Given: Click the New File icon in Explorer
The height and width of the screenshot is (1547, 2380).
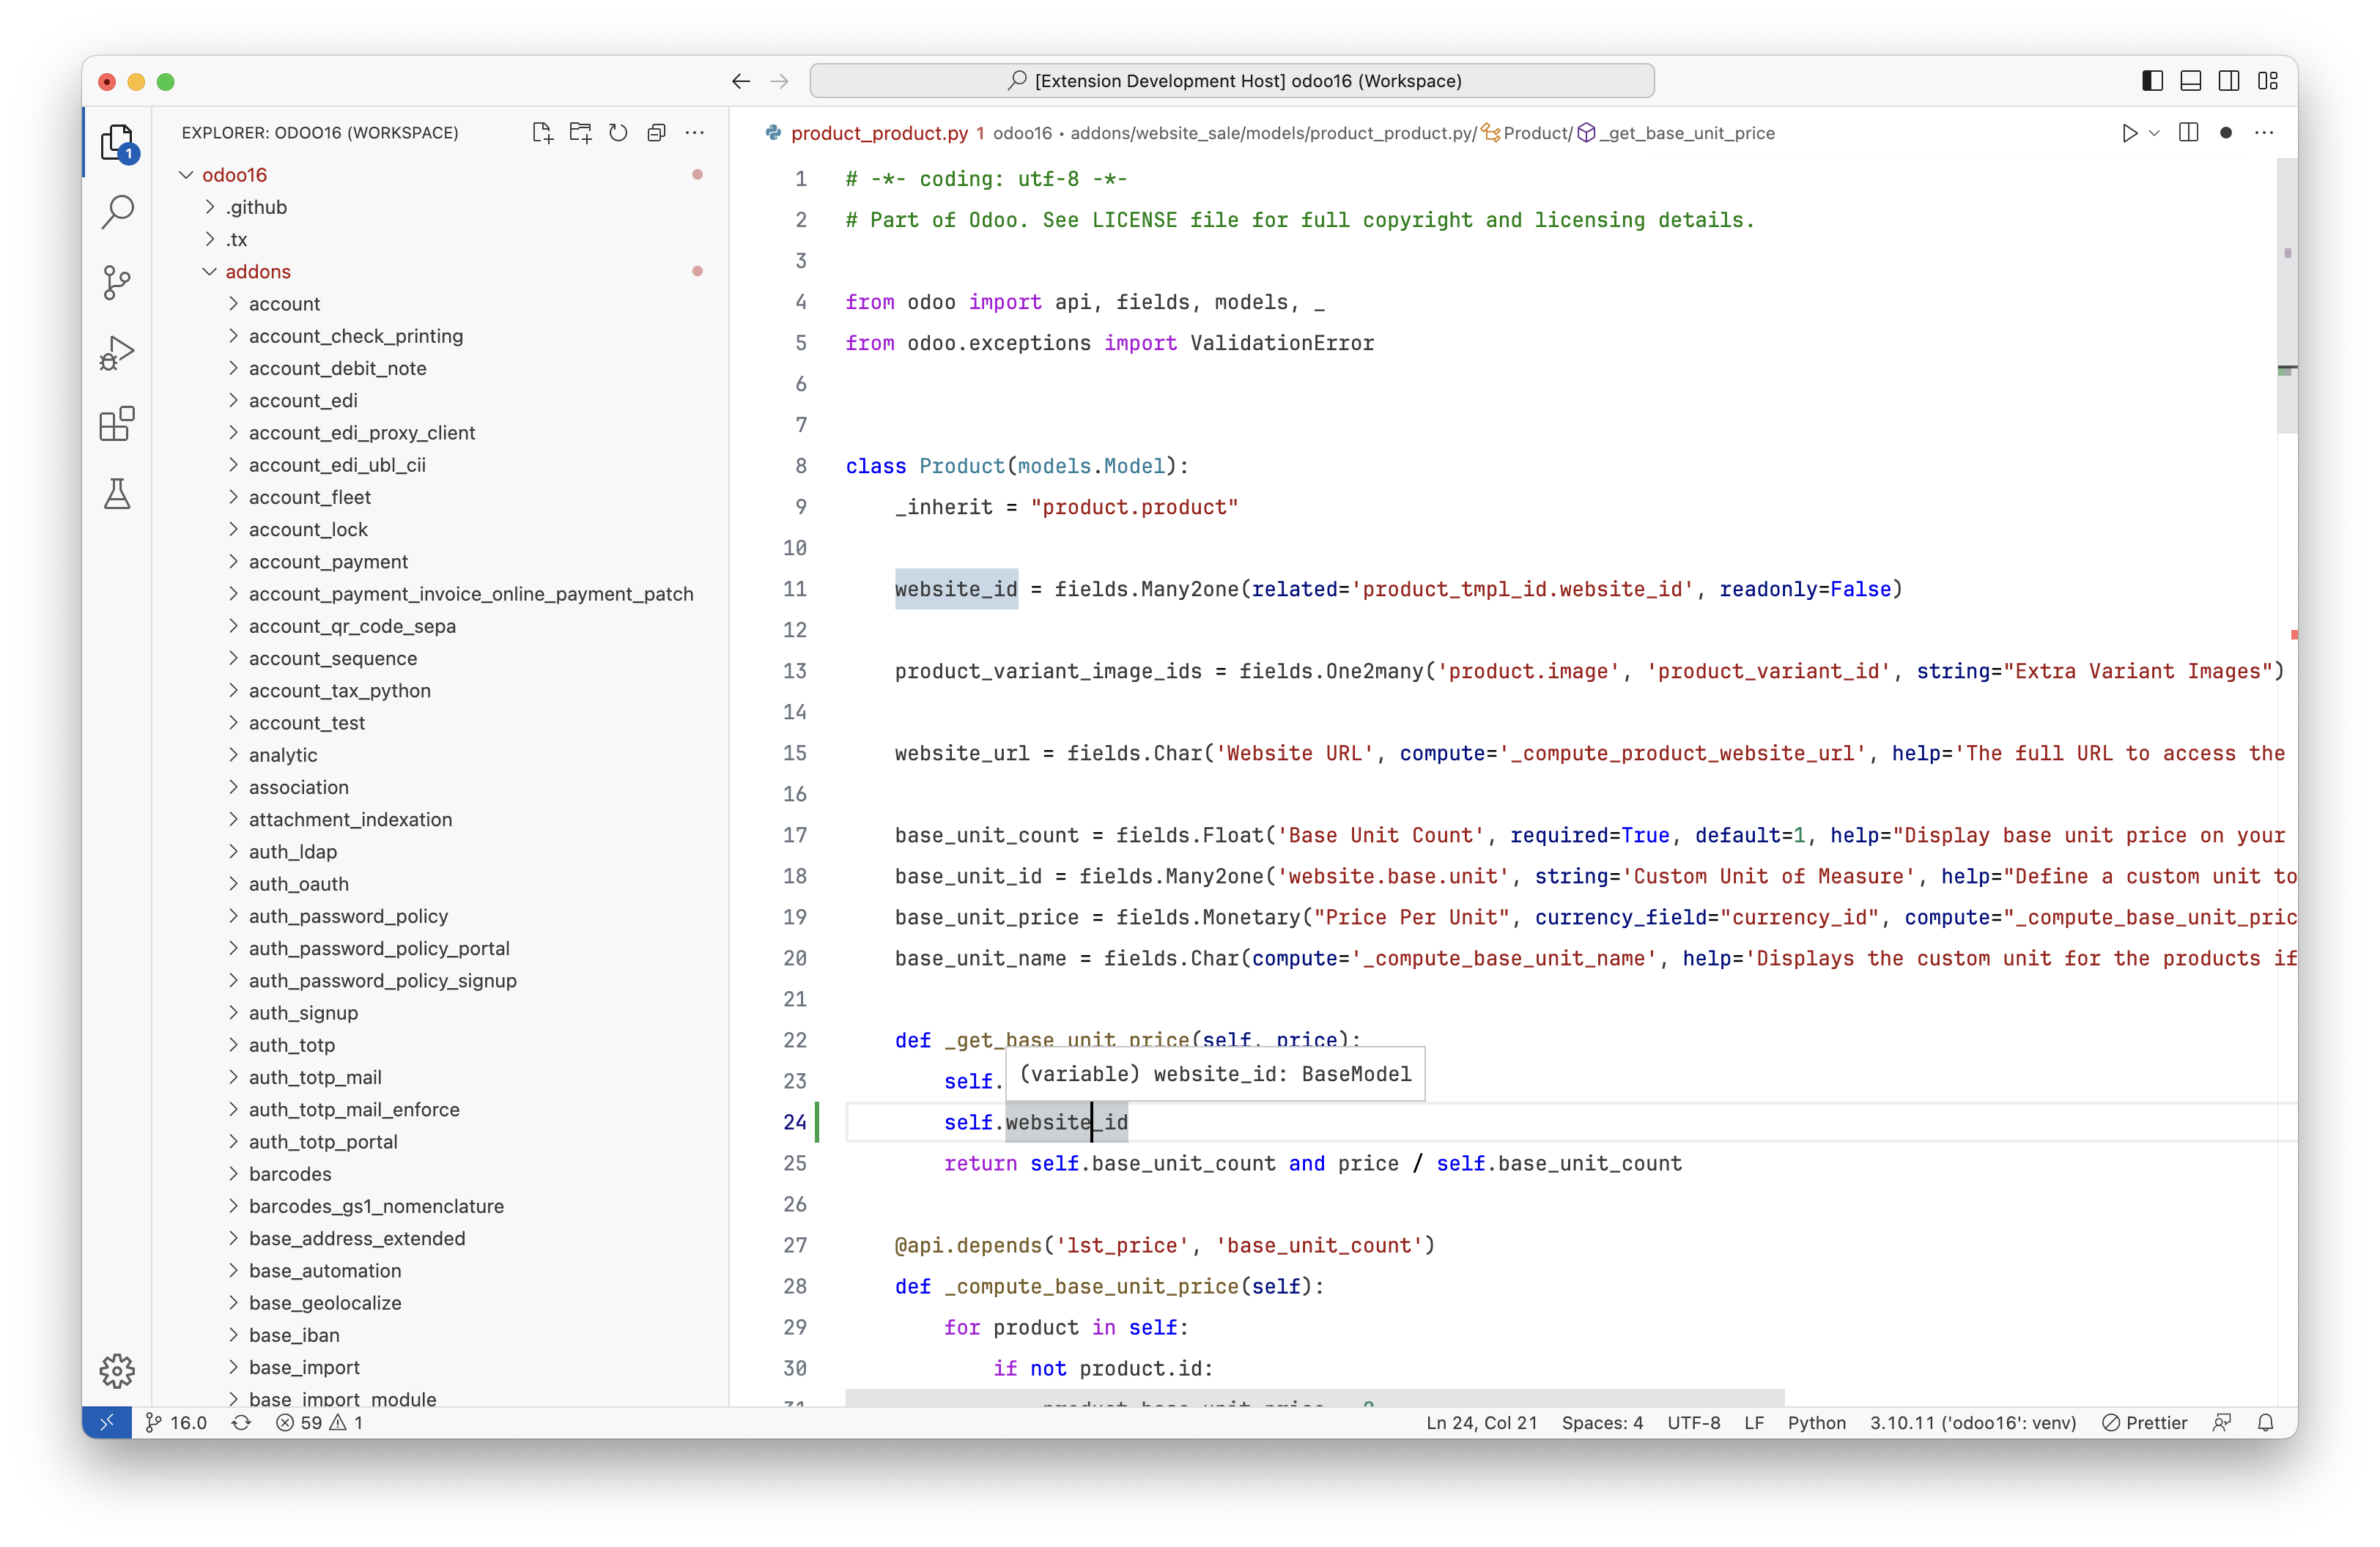Looking at the screenshot, I should [x=542, y=133].
